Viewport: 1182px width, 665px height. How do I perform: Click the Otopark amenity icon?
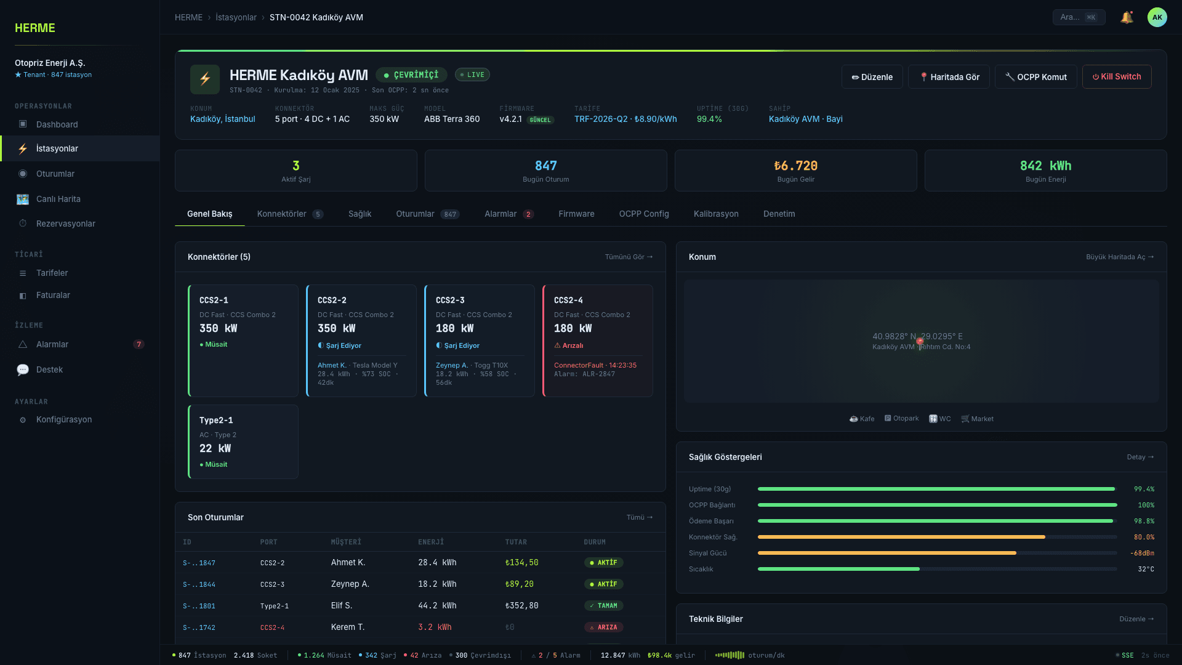click(x=888, y=418)
